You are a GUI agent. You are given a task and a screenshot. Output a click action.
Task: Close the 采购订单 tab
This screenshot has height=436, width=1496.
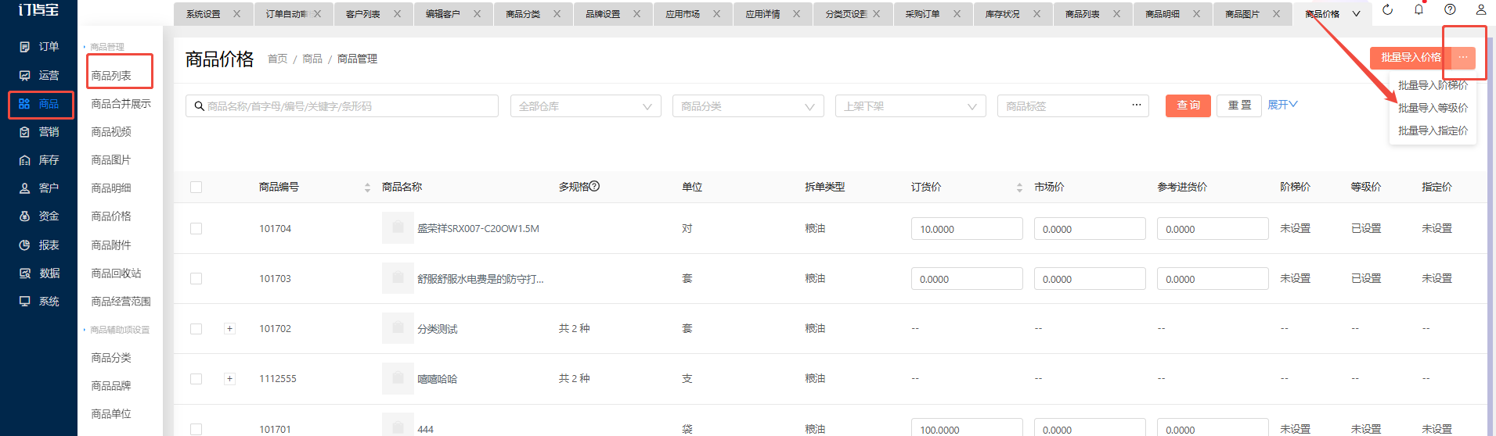pyautogui.click(x=957, y=14)
